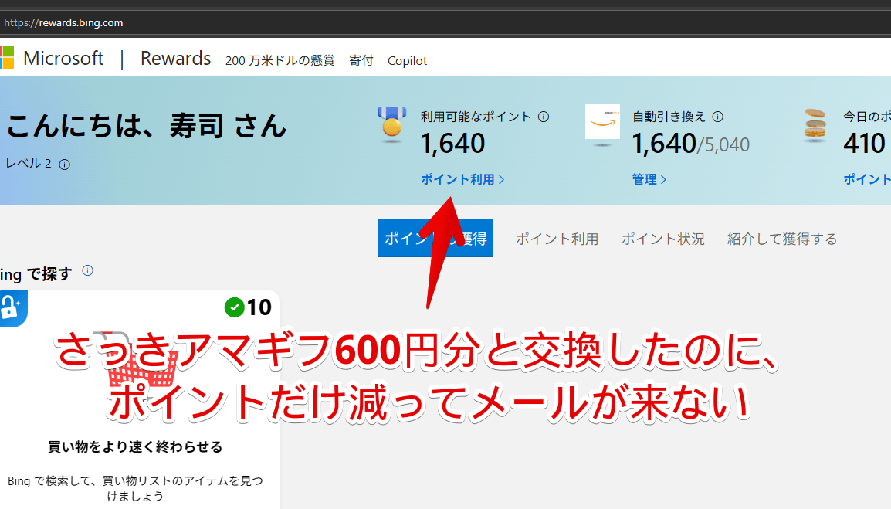This screenshot has height=509, width=891.
Task: Click the 1,640/5,040 auto-redeem progress
Action: click(691, 144)
